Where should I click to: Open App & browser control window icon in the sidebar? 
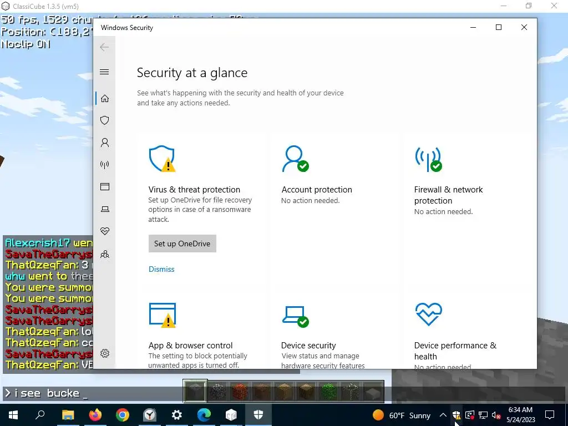tap(105, 187)
